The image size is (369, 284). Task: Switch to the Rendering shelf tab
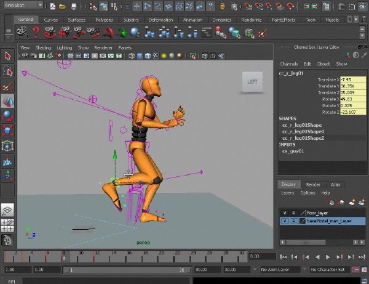[x=252, y=20]
